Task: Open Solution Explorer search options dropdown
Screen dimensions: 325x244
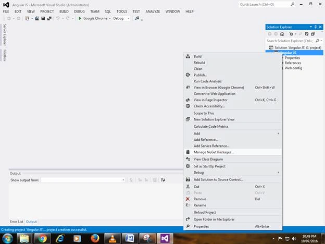Action: (x=321, y=41)
